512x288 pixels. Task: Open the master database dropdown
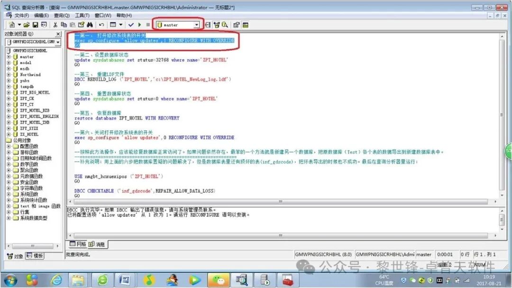click(x=196, y=25)
